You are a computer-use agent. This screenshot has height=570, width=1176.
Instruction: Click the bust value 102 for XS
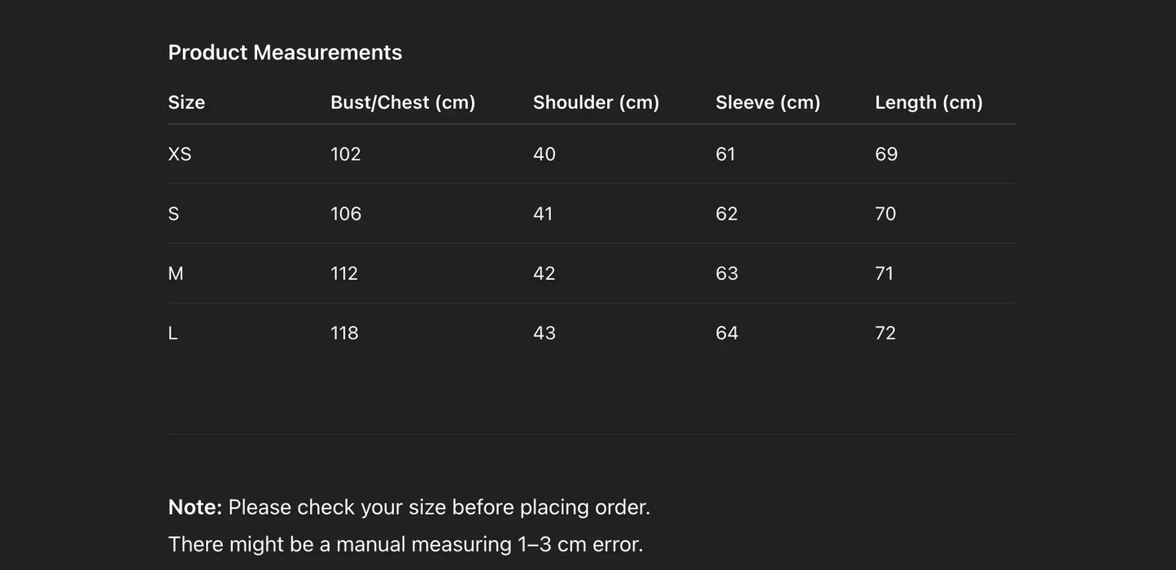[x=345, y=154]
